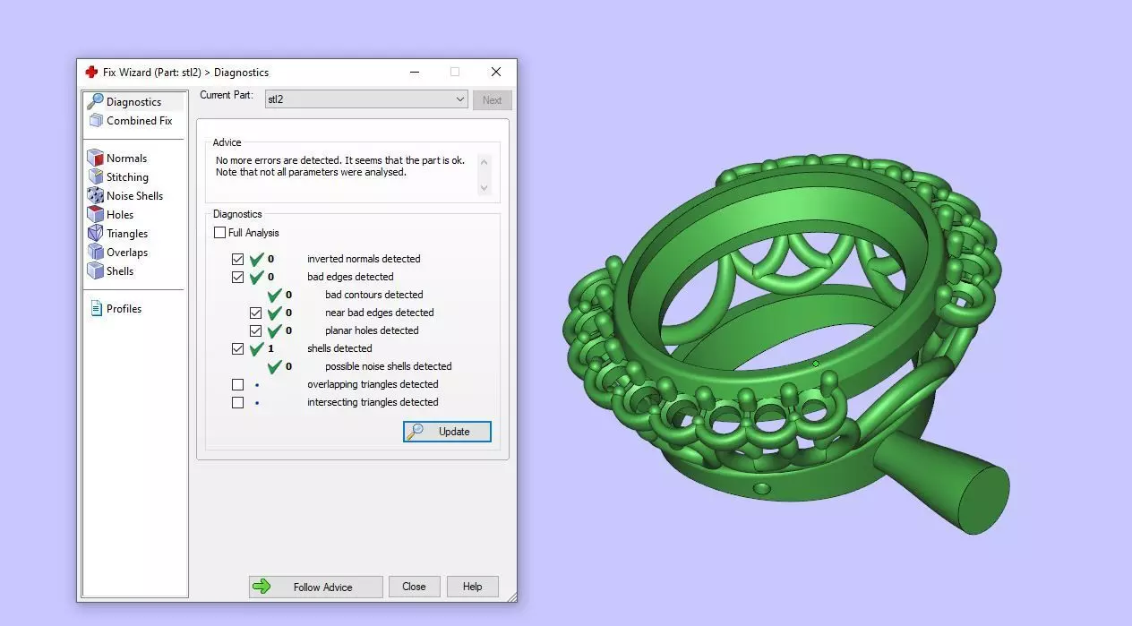The image size is (1132, 626).
Task: Click the 'bad contours detected' label
Action: (x=374, y=295)
